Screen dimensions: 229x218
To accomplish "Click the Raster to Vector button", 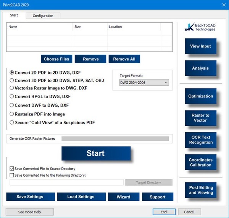I will [200, 118].
